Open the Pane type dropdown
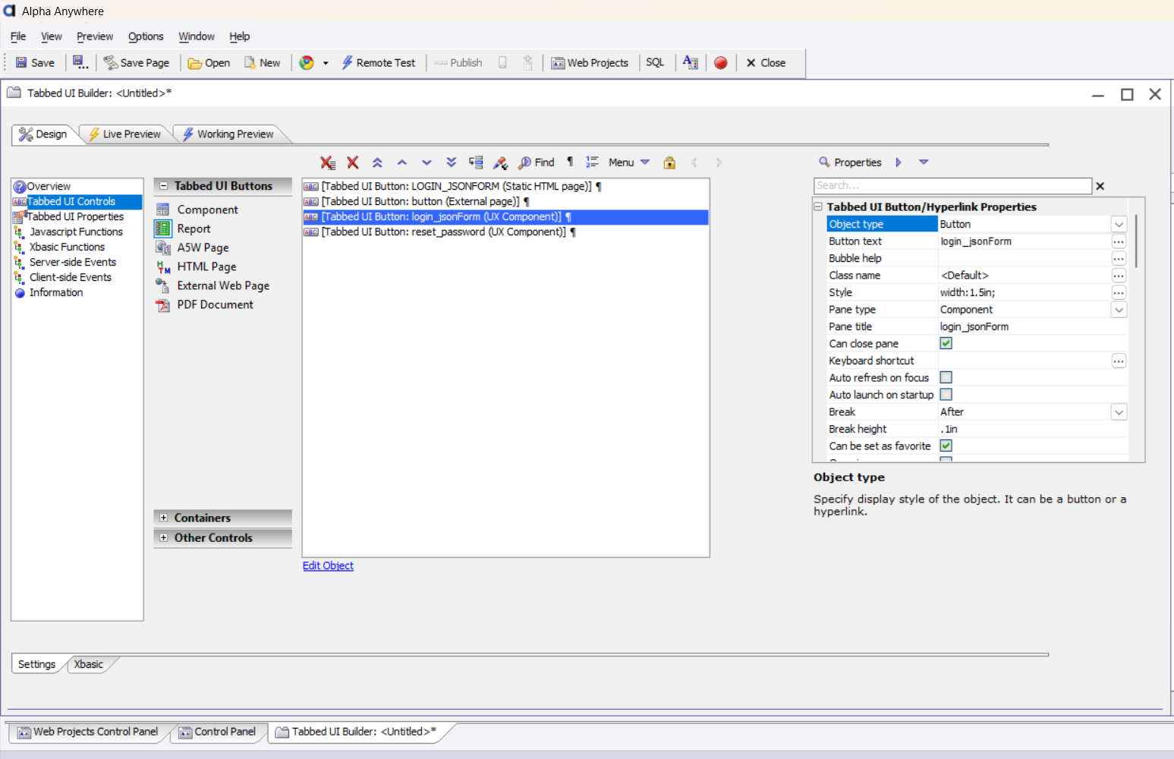Viewport: 1174px width, 759px height. 1119,310
